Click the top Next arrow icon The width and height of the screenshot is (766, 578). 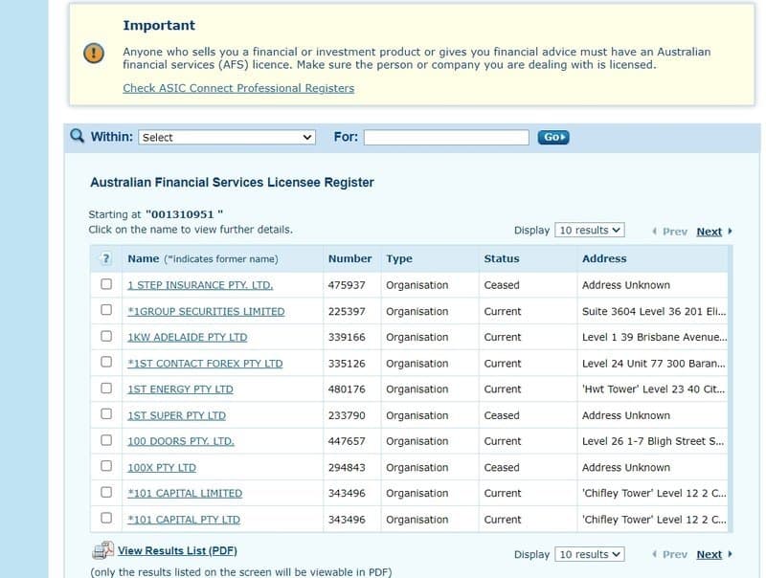pos(730,232)
